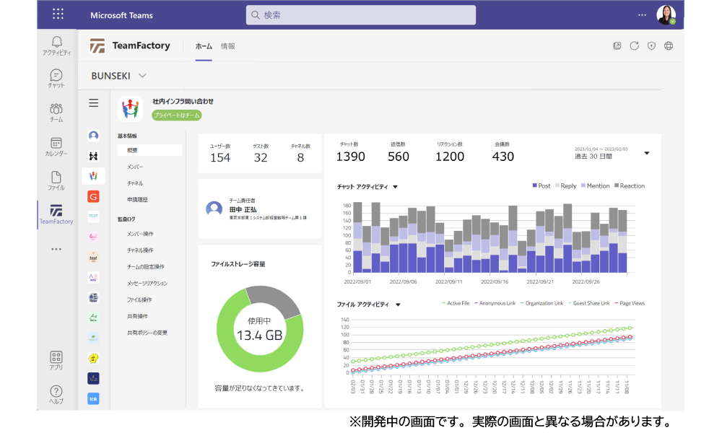This screenshot has height=433, width=722.
Task: Click the refresh icon in header
Action: coord(634,46)
